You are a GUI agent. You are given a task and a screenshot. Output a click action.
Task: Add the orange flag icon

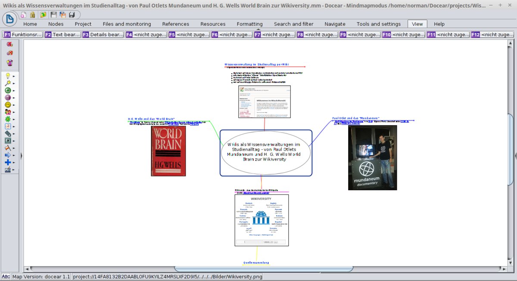(8, 148)
